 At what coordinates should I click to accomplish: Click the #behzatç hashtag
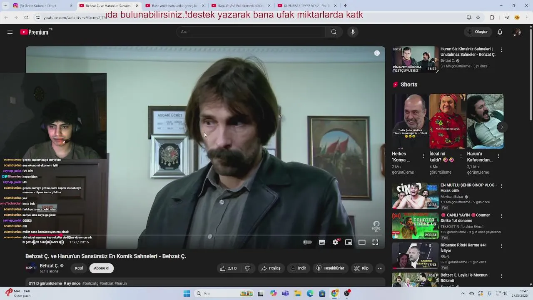click(90, 283)
